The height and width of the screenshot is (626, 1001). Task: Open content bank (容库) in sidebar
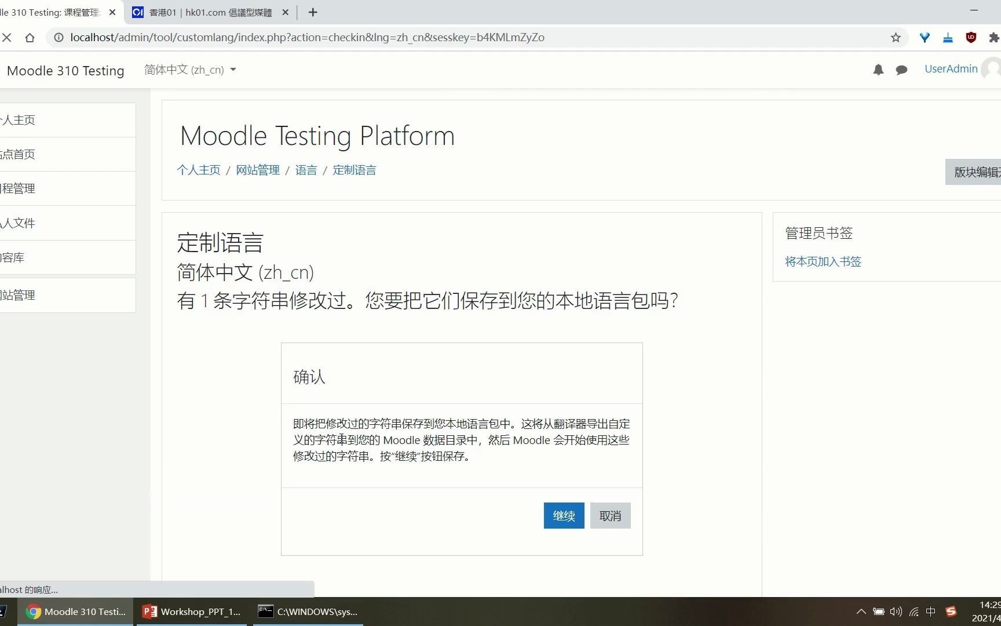pyautogui.click(x=68, y=257)
